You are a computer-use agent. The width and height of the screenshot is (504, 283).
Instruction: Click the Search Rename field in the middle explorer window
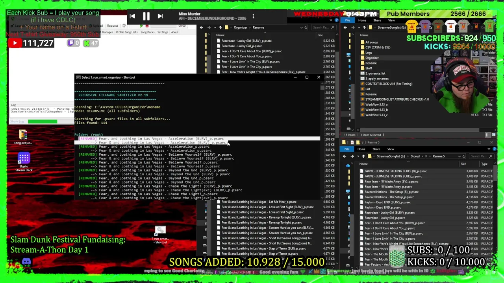coord(323,28)
